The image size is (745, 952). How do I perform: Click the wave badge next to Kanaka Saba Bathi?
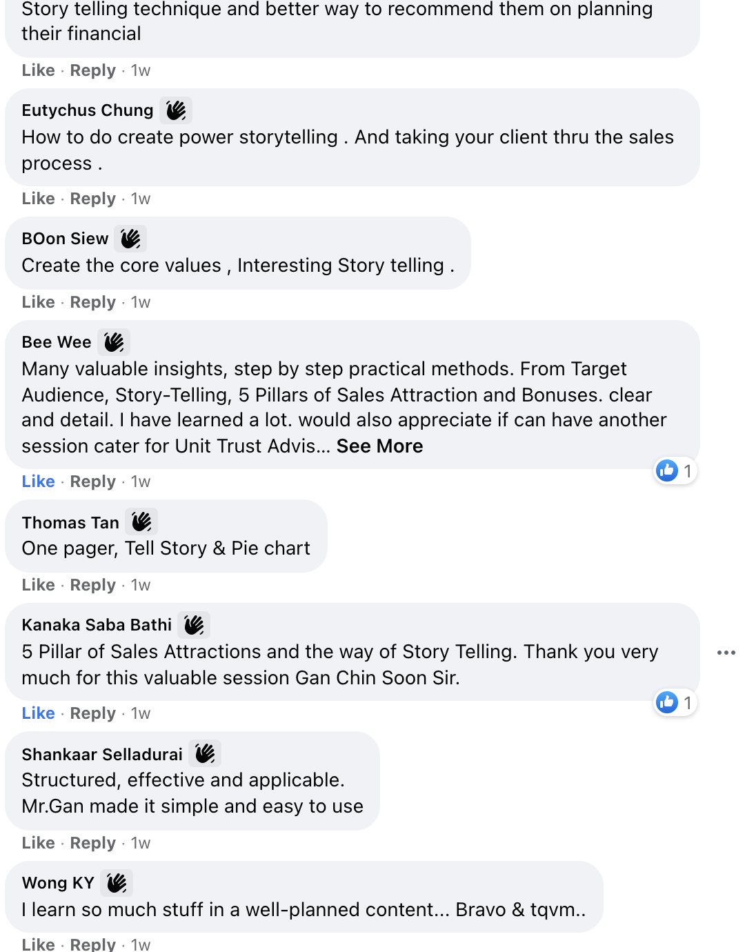click(x=194, y=625)
